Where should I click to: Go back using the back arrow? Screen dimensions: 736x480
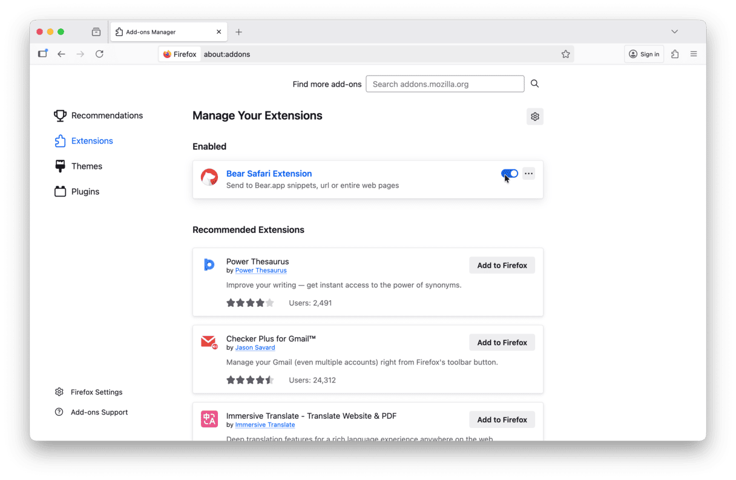tap(61, 54)
